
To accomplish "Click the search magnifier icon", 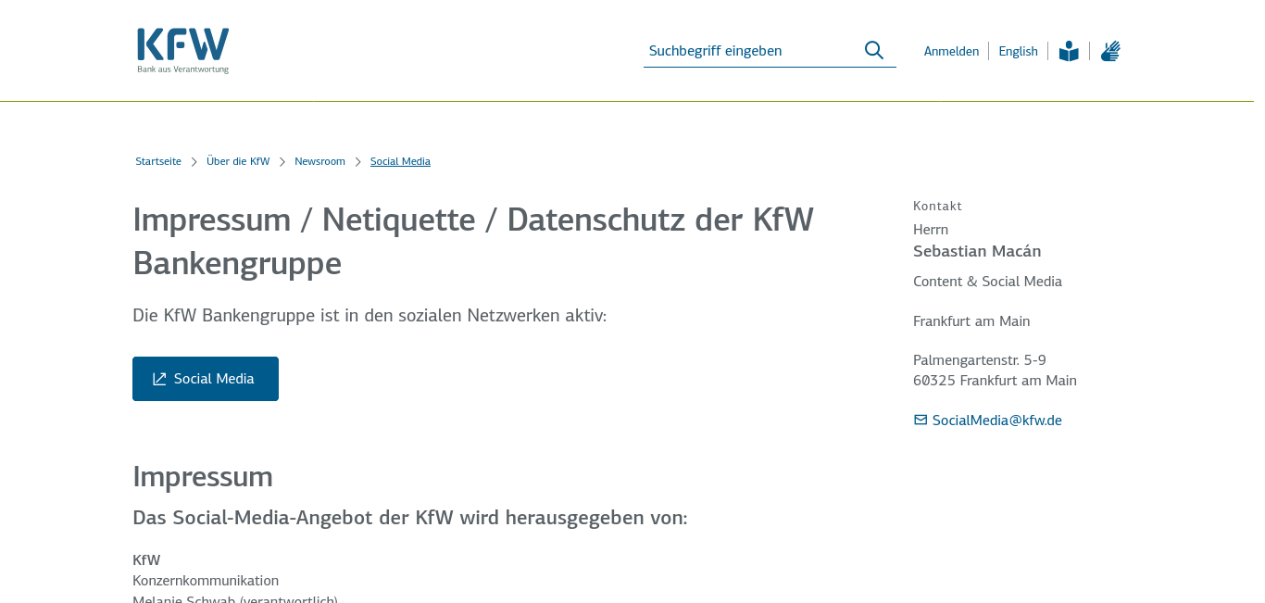I will (874, 50).
